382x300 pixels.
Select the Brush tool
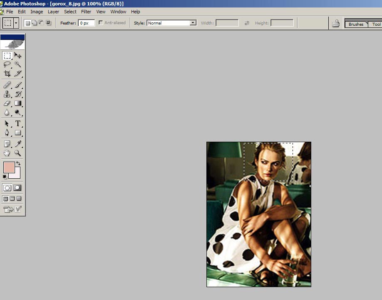click(x=18, y=85)
